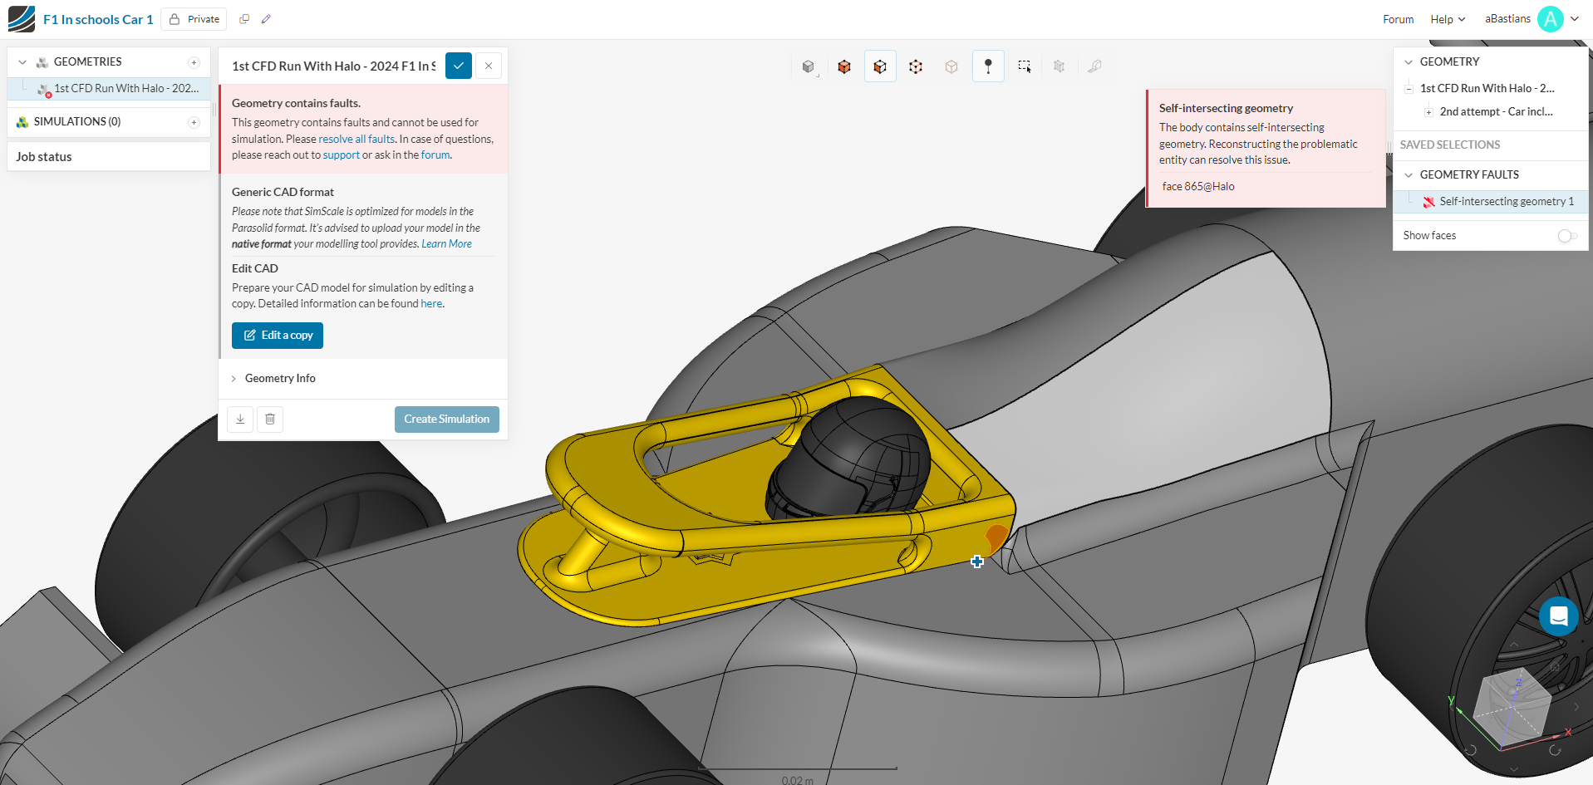Select the volume selection mode icon
This screenshot has height=785, width=1593.
(844, 66)
